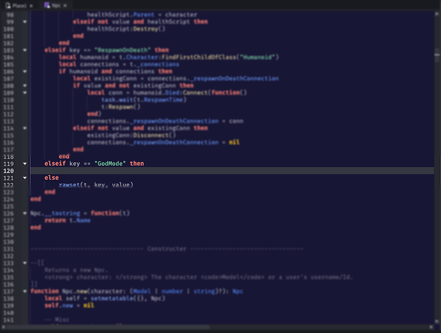
Task: Click the Constructor comment heading
Action: tap(167, 248)
